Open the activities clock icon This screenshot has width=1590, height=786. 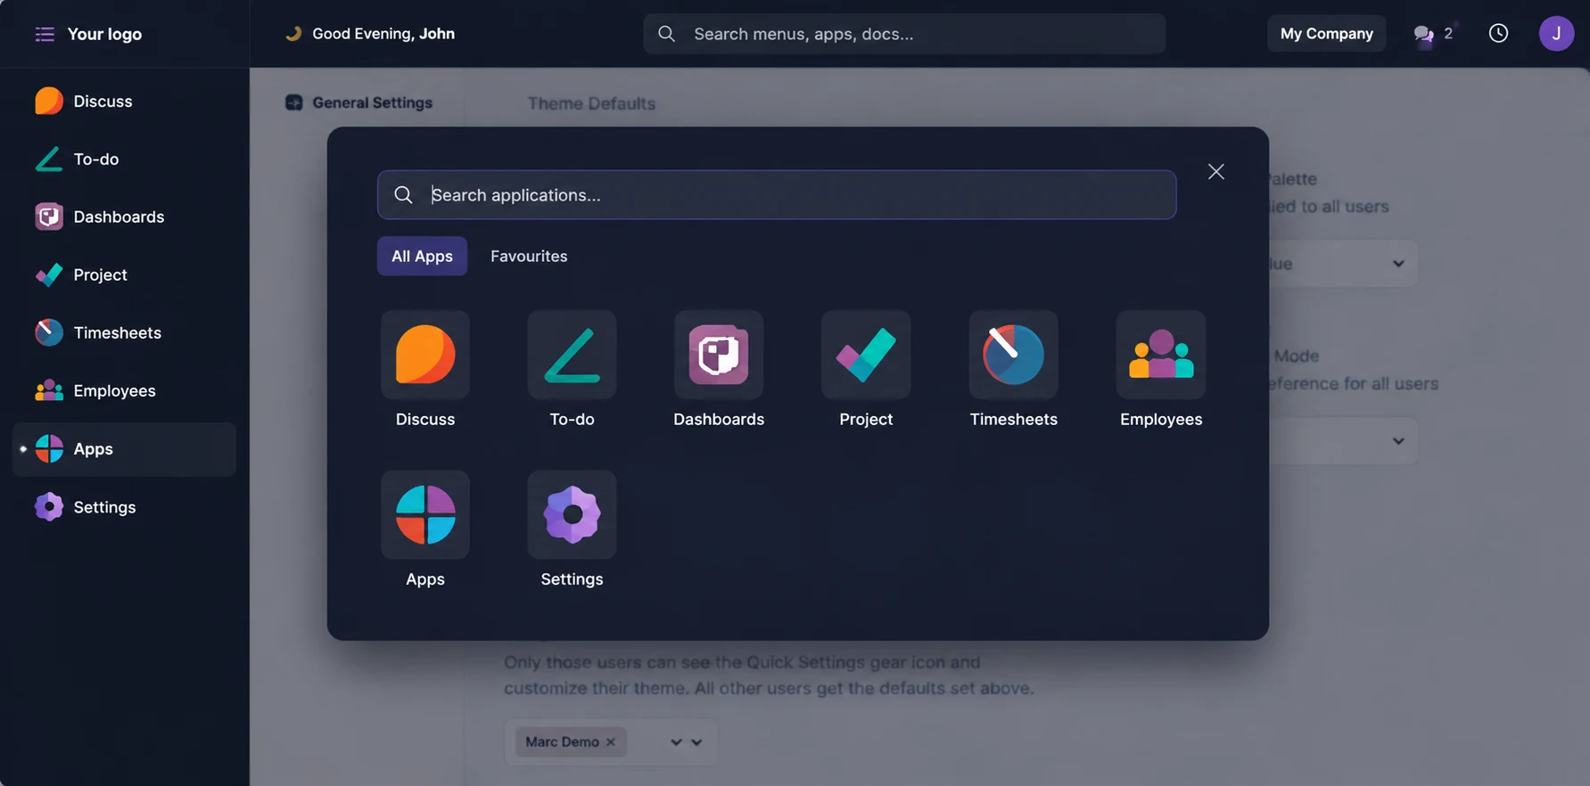1498,33
